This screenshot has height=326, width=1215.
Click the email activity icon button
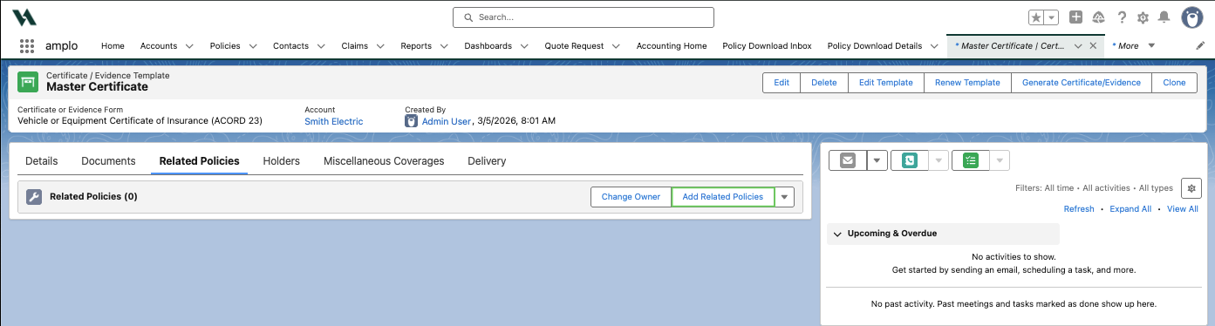coord(847,160)
